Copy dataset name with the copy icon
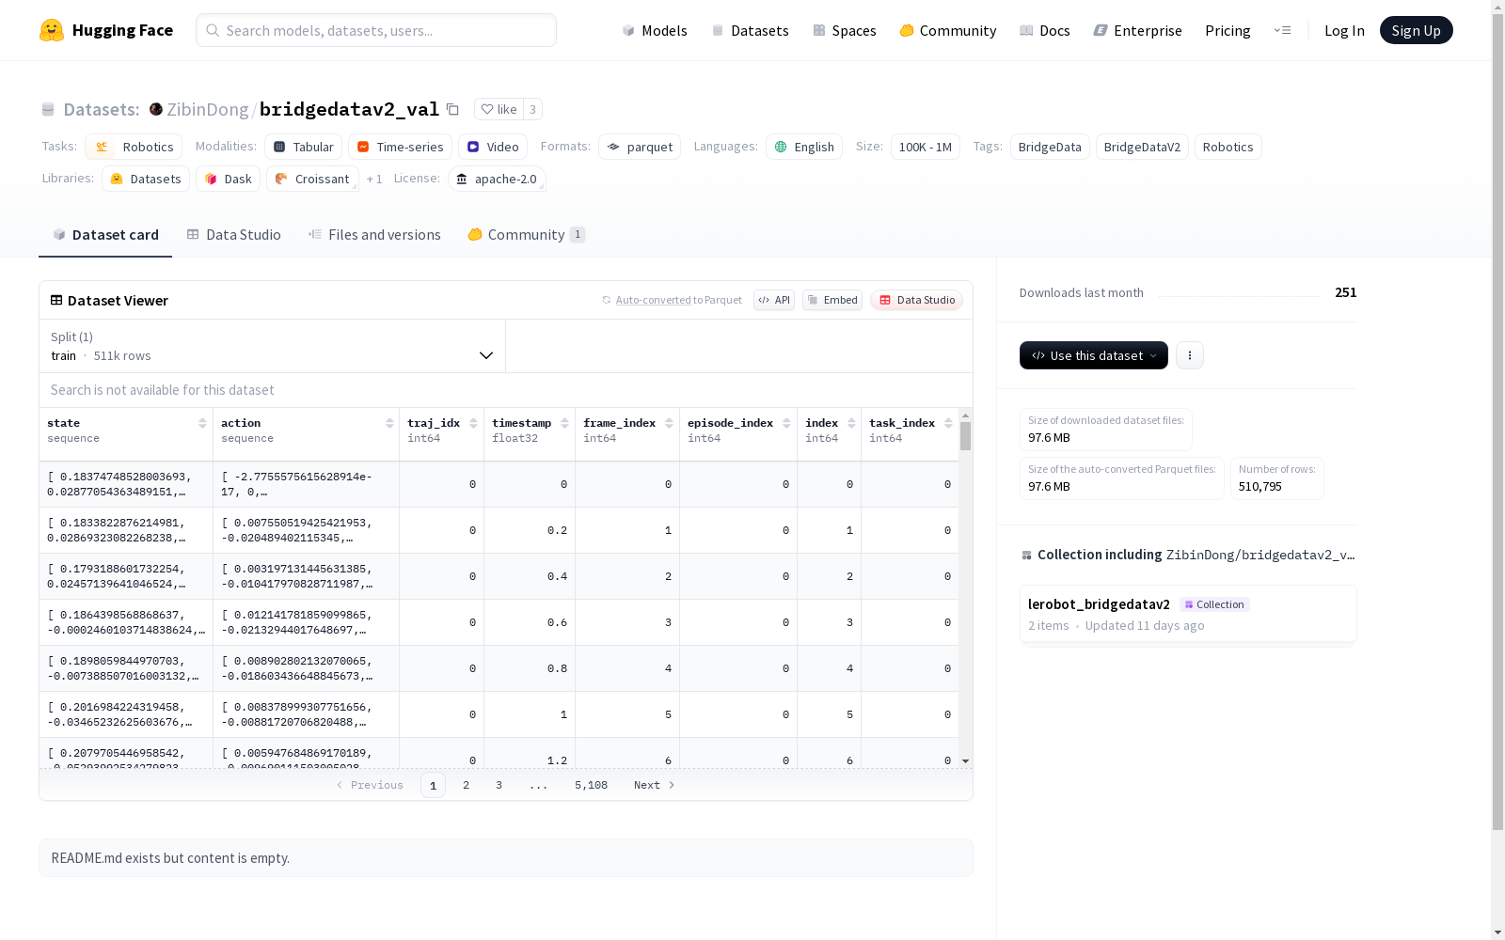 [452, 110]
